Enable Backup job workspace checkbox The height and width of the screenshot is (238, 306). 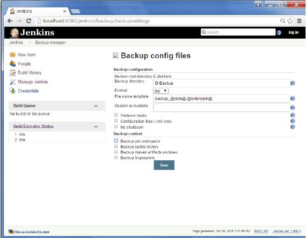[116, 141]
